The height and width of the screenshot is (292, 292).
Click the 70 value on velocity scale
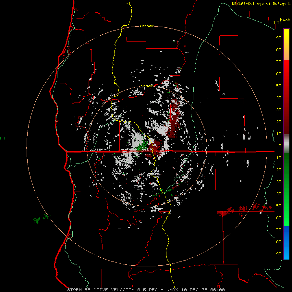[x=279, y=62]
